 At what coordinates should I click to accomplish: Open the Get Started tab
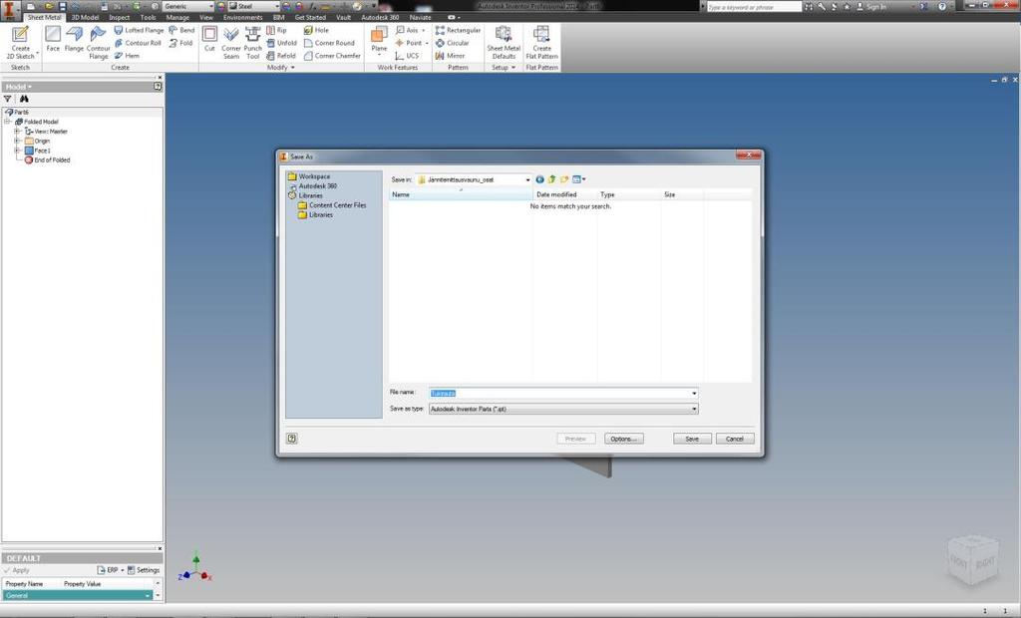coord(310,18)
